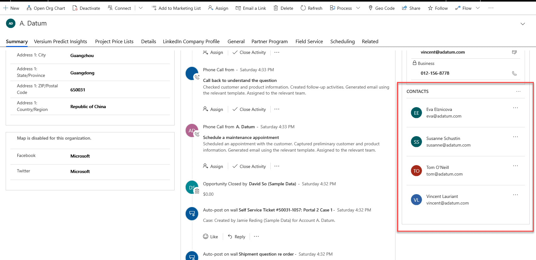Click the Twitter field value Microsoft
536x260 pixels.
(80, 171)
